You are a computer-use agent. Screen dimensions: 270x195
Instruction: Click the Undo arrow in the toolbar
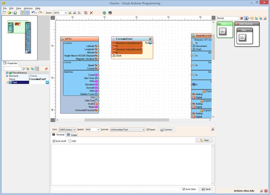(x=33, y=13)
